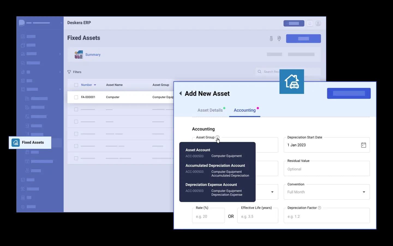The height and width of the screenshot is (246, 393).
Task: Switch to the Asset Details tab
Action: tap(210, 110)
